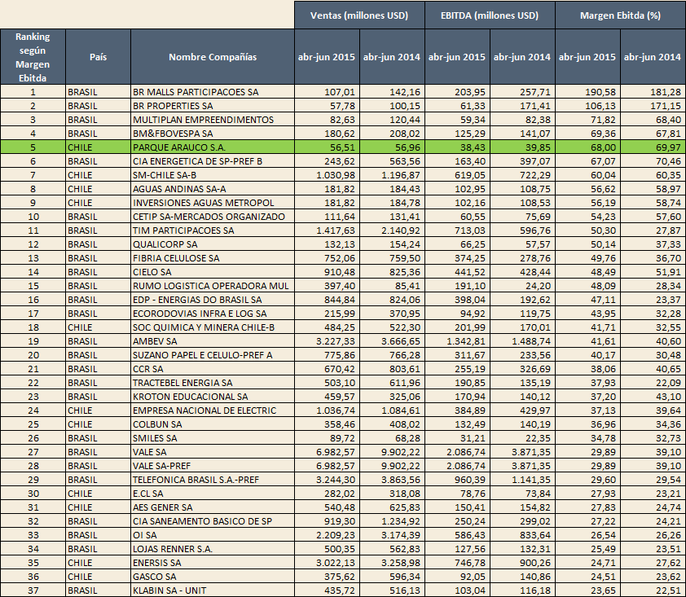Image resolution: width=686 pixels, height=597 pixels.
Task: Click 'EMPRESA NACIONAL DE ELECTRIC' cell
Action: click(213, 410)
